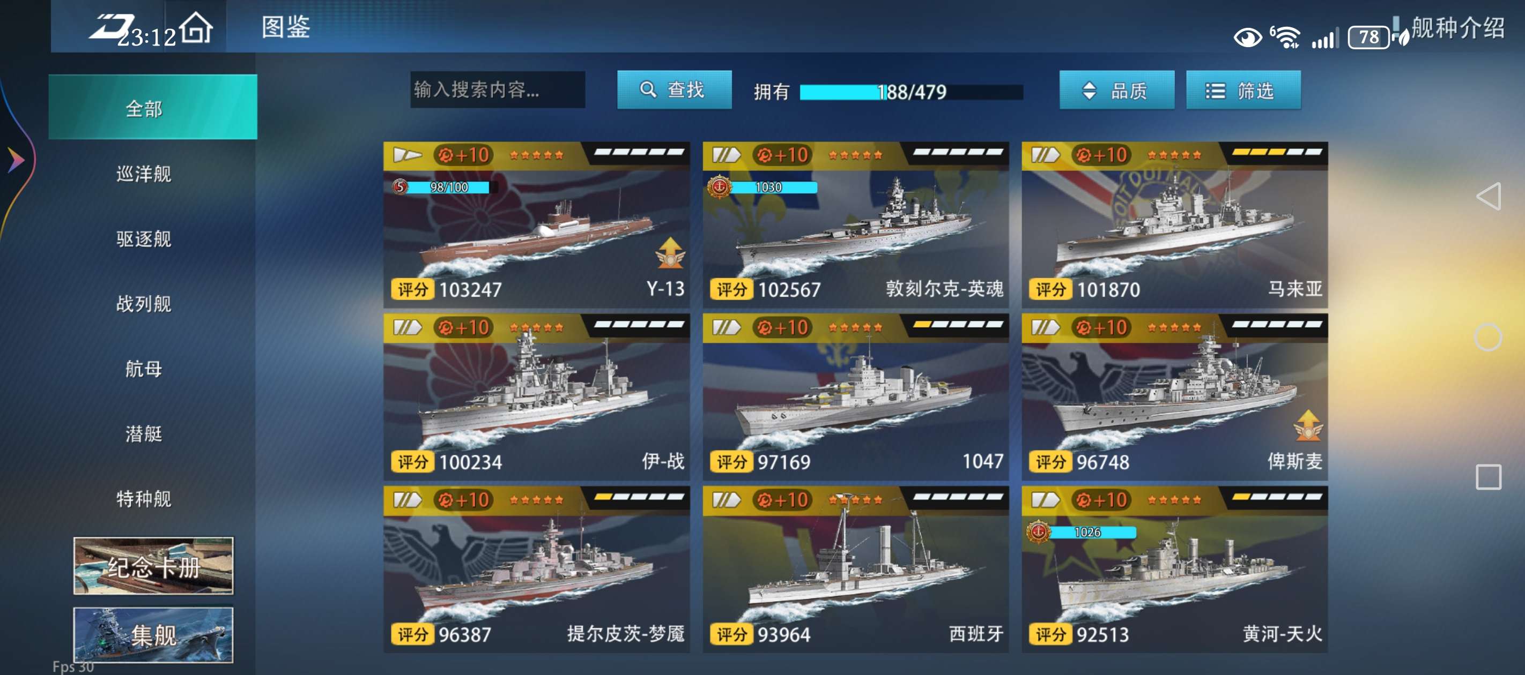This screenshot has width=1525, height=675.
Task: Click the upgrade arrow badge on Y-13 card
Action: click(670, 253)
